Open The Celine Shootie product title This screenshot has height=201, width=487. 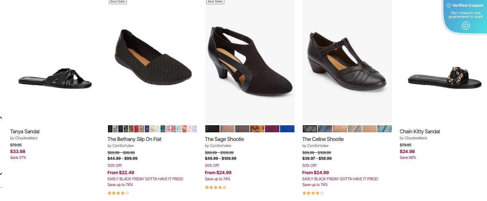click(323, 139)
